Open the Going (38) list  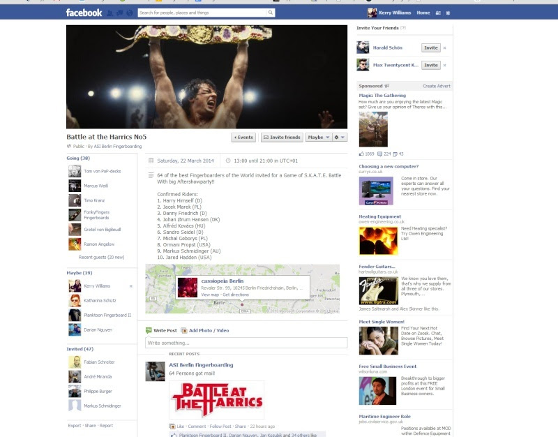coord(78,158)
